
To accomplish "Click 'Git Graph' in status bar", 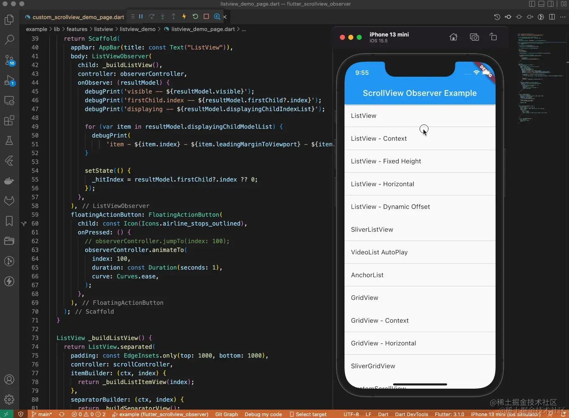I will [227, 414].
